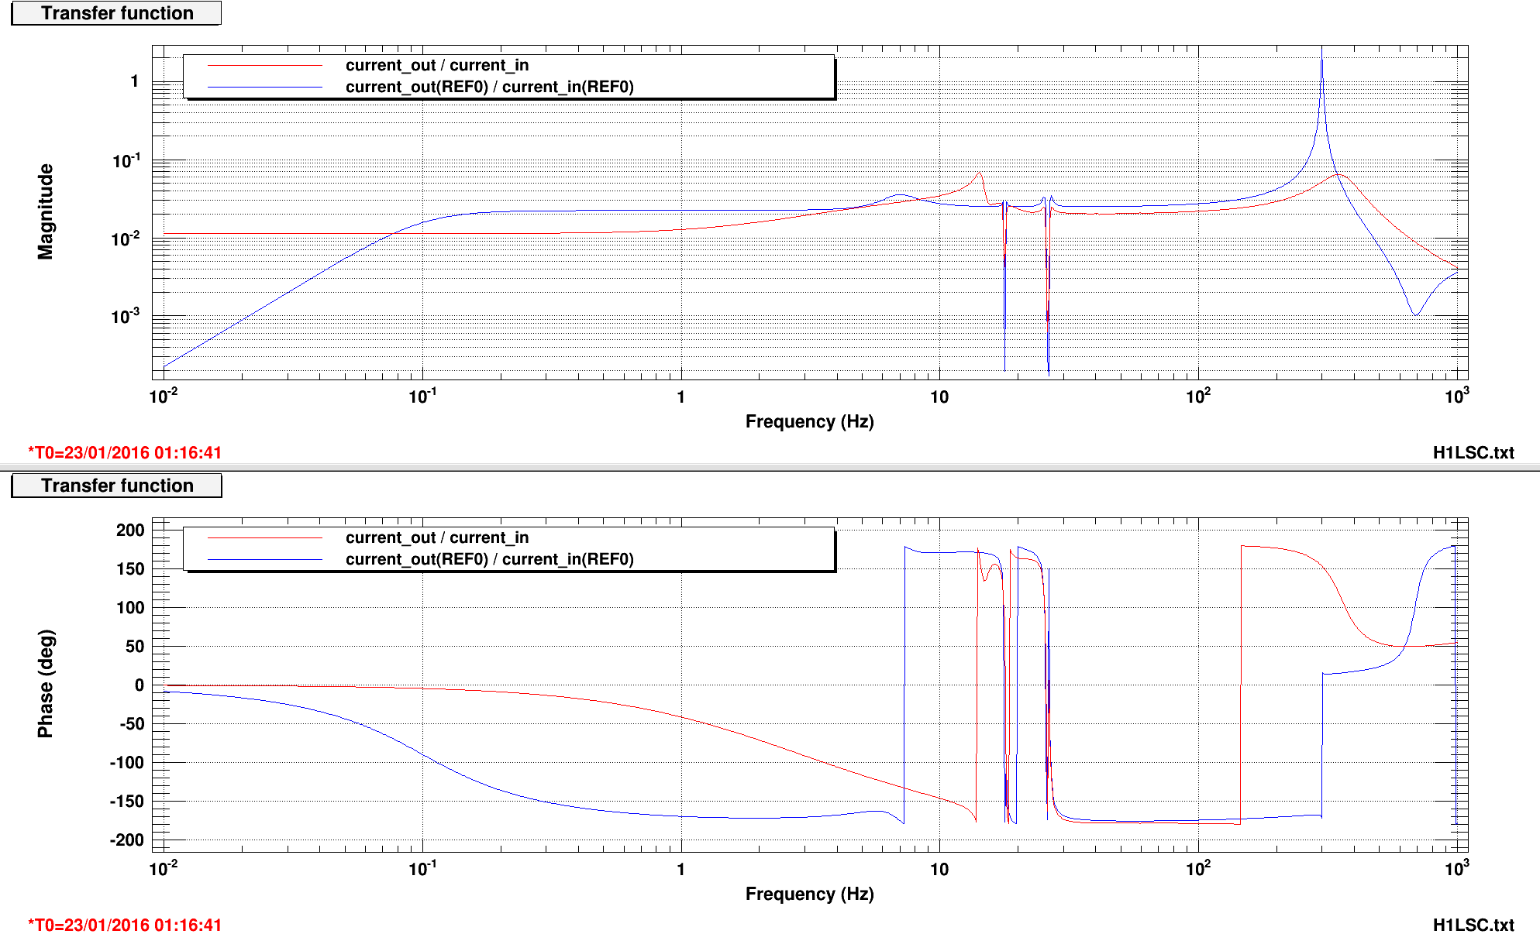The height and width of the screenshot is (934, 1540).
Task: Select blue line sample in phase legend
Action: coord(264,560)
